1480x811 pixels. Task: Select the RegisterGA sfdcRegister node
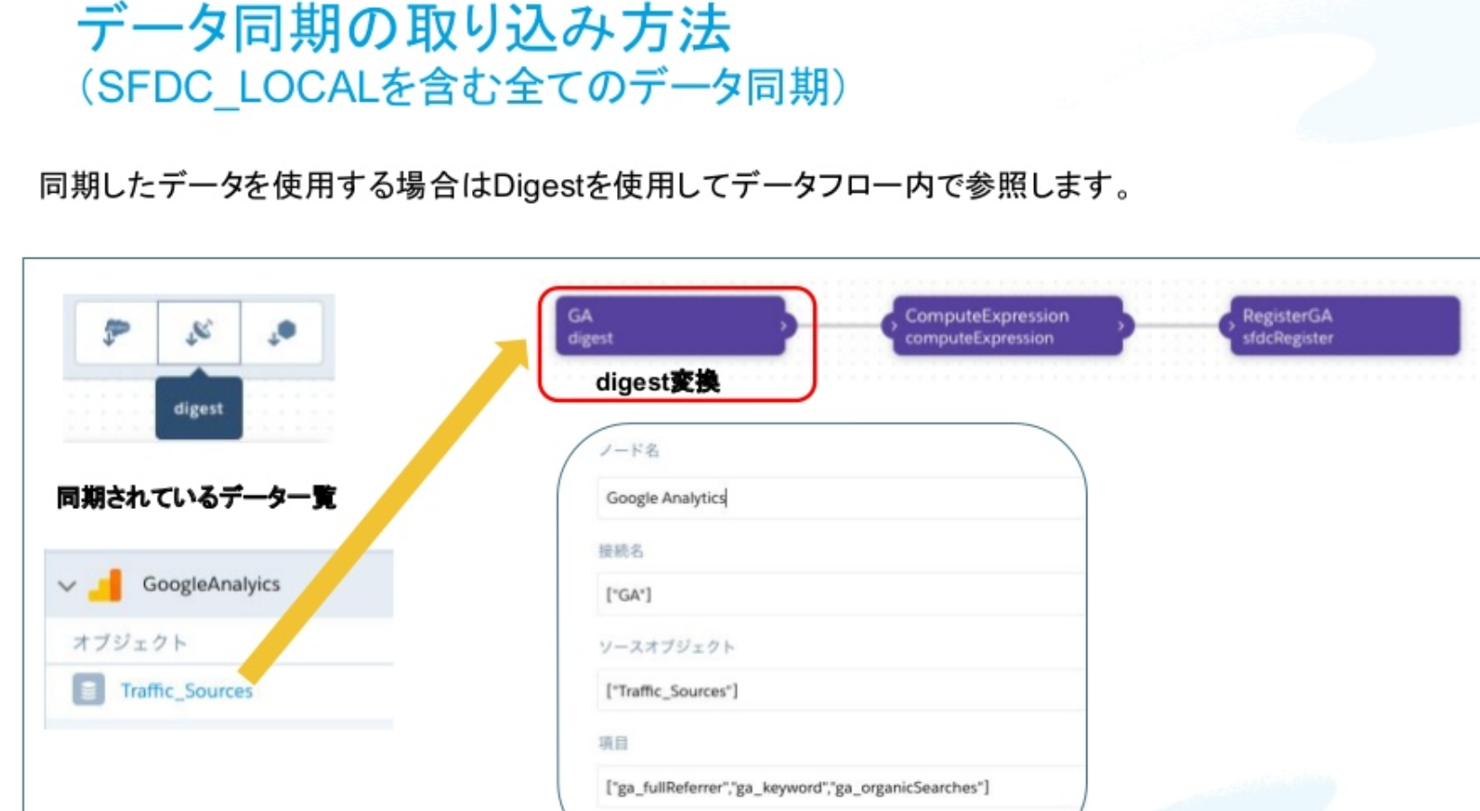(1344, 326)
